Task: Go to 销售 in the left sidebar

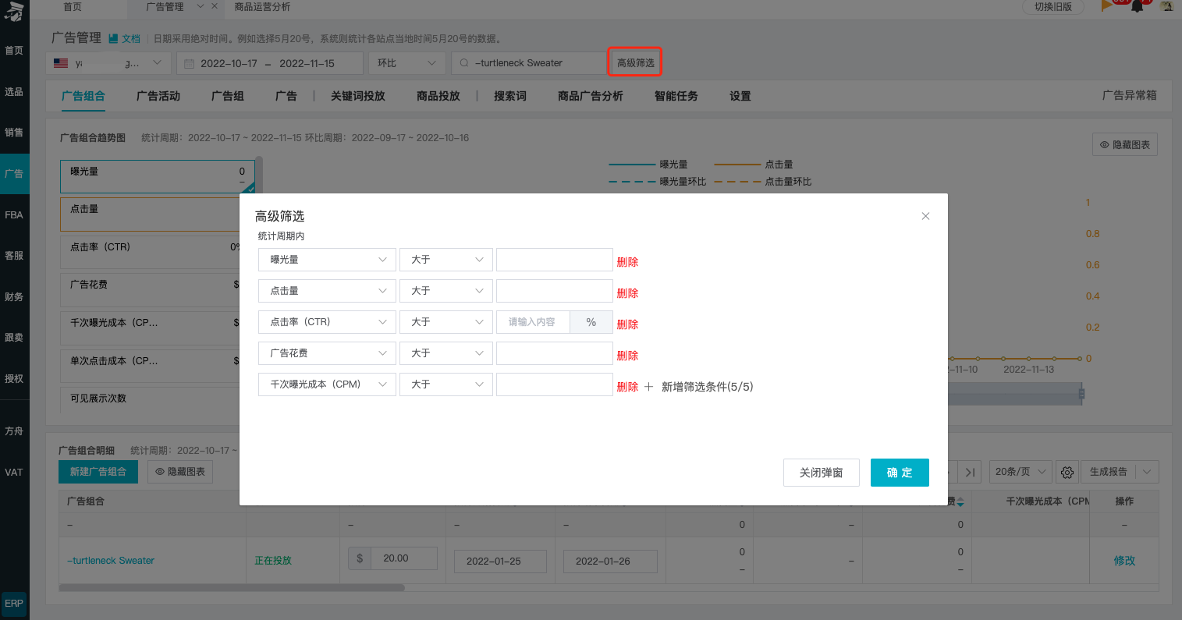Action: point(14,133)
